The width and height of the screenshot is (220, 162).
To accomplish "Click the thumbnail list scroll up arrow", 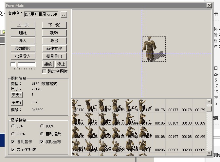I will pos(209,102).
